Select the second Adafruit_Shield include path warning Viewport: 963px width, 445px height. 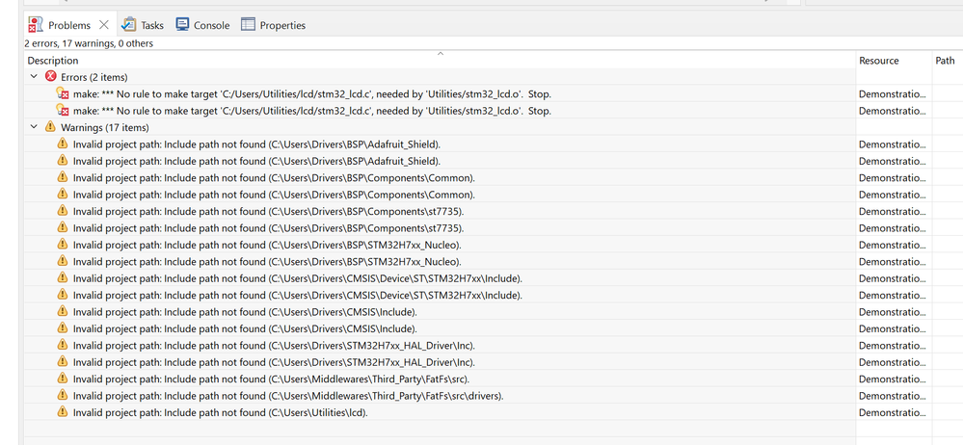tap(256, 161)
